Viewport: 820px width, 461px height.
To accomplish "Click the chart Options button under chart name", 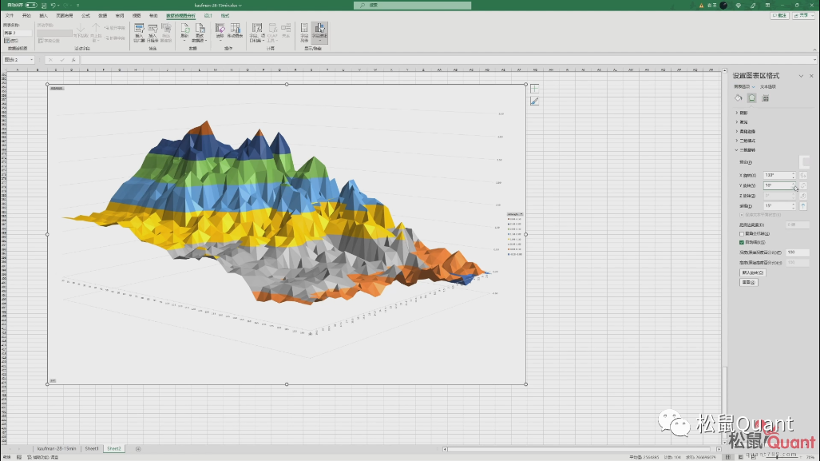I will click(11, 40).
